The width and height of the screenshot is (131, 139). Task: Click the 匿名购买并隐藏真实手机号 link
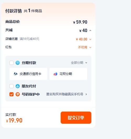65,94
